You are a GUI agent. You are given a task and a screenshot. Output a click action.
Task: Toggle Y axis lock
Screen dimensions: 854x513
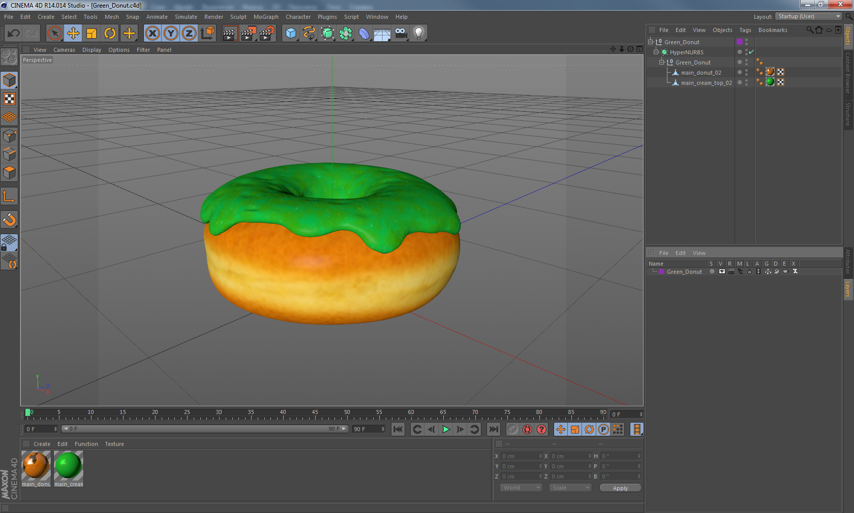point(171,34)
